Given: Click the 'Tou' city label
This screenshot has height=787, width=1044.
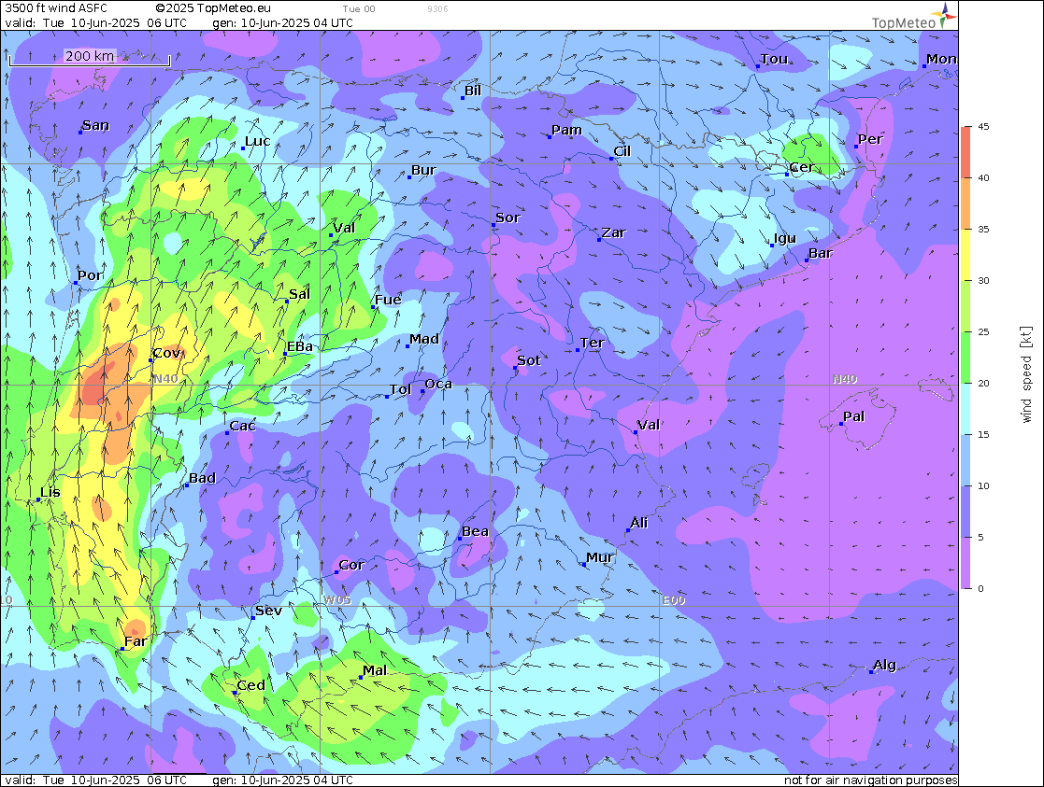Looking at the screenshot, I should [x=774, y=59].
